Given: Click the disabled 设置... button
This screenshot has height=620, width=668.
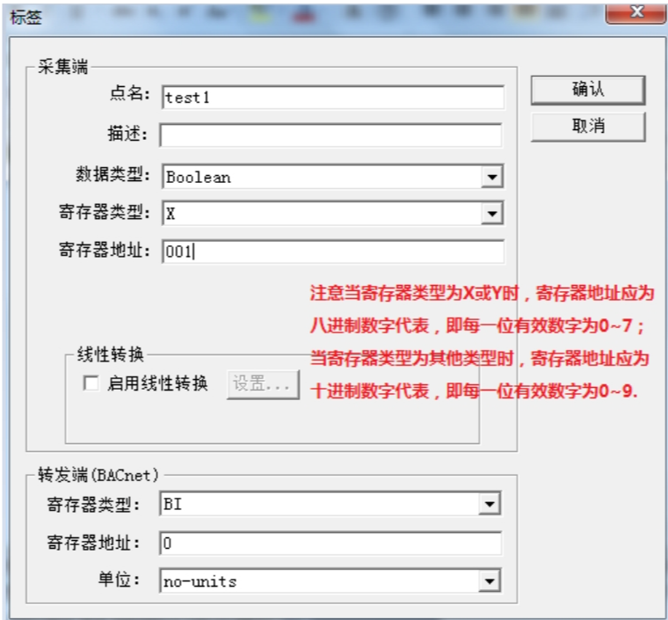Looking at the screenshot, I should [263, 384].
